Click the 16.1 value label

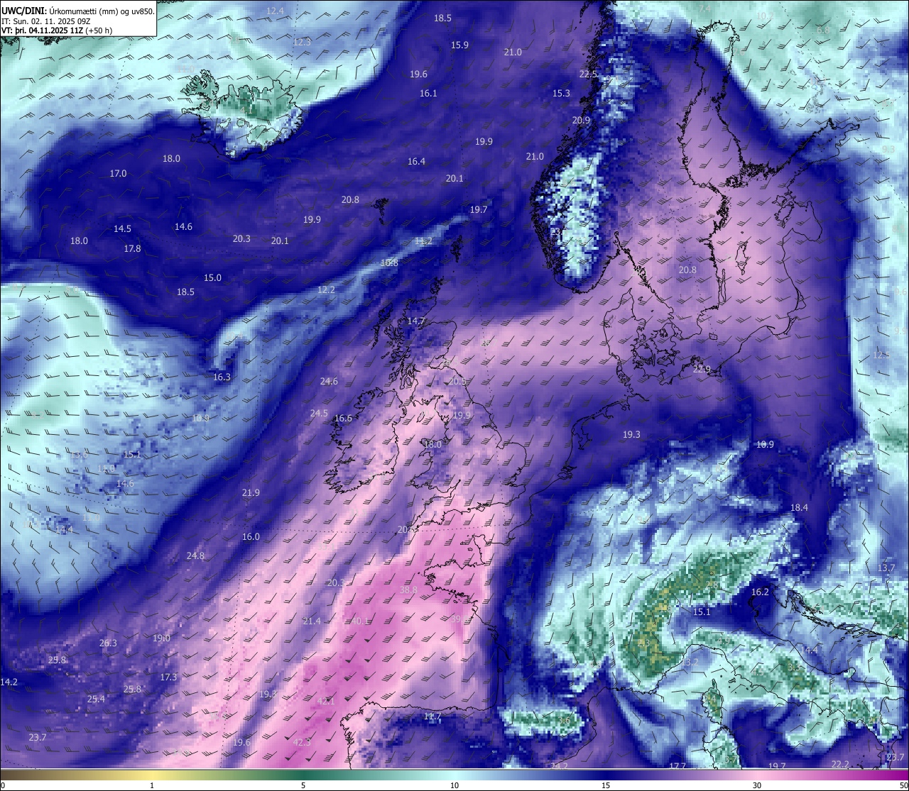[x=428, y=93]
